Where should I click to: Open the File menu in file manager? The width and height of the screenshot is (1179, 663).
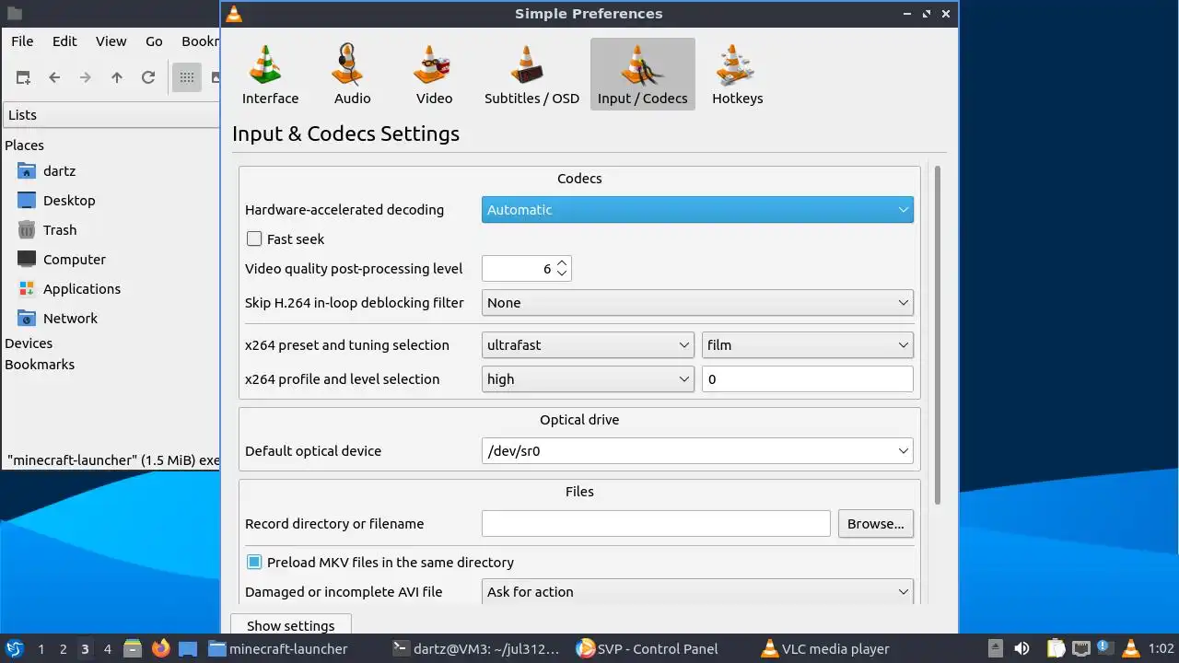click(22, 41)
